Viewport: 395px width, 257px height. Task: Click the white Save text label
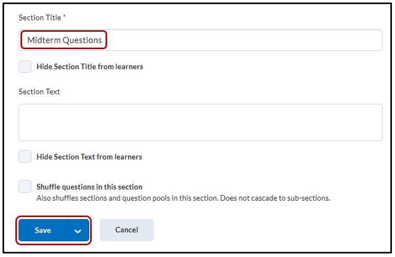[43, 230]
